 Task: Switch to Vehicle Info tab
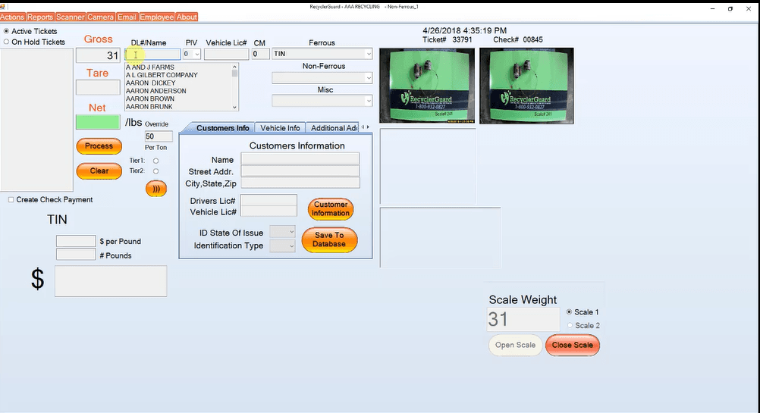(280, 128)
